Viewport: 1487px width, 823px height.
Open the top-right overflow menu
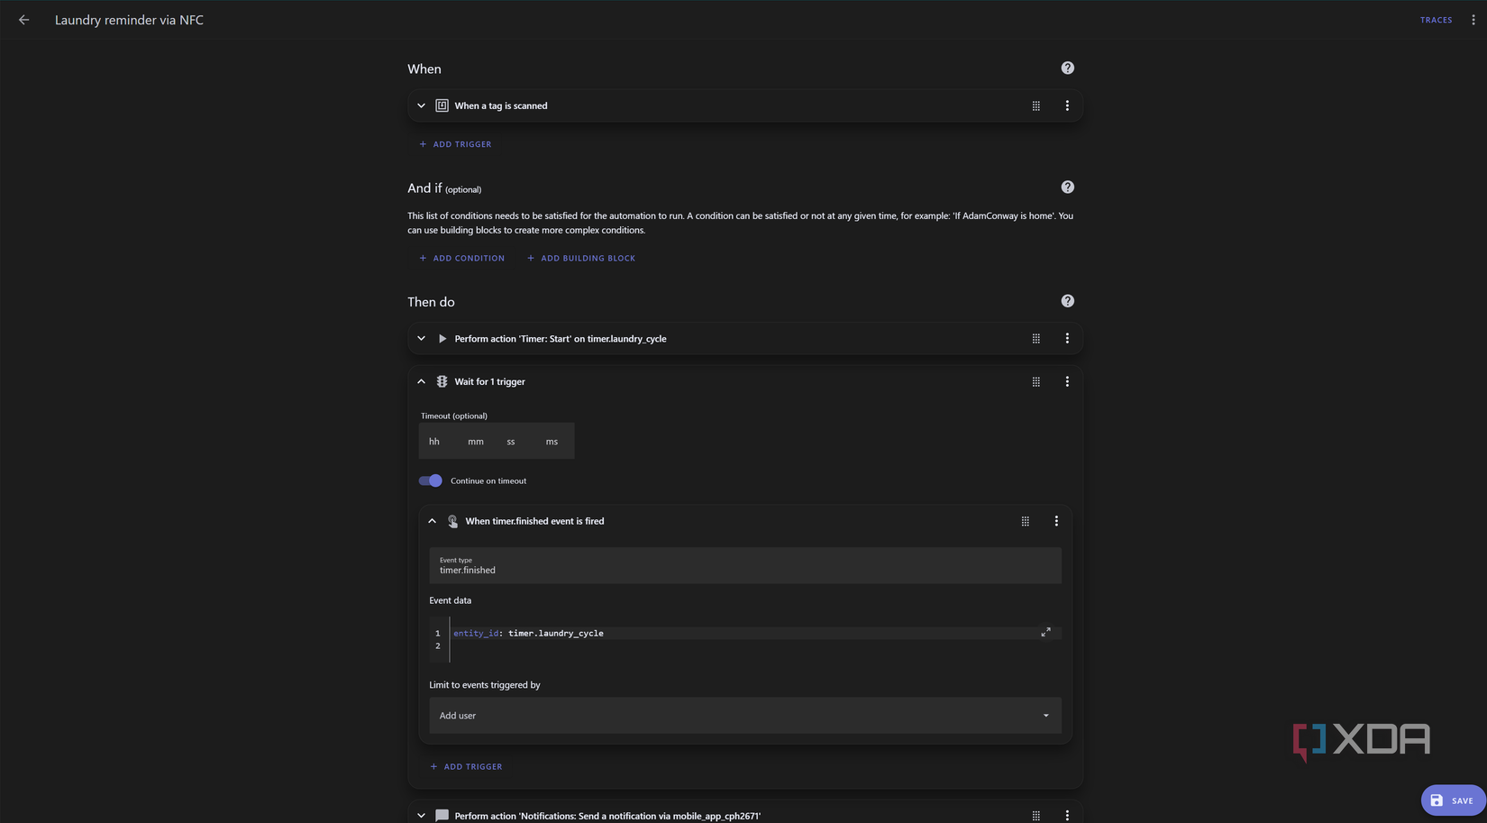pyautogui.click(x=1473, y=19)
